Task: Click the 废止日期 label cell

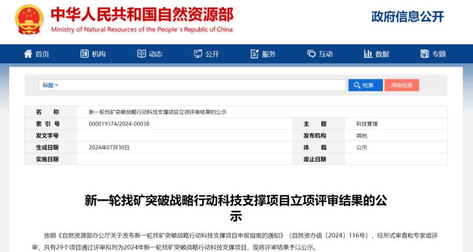Action: [x=318, y=159]
